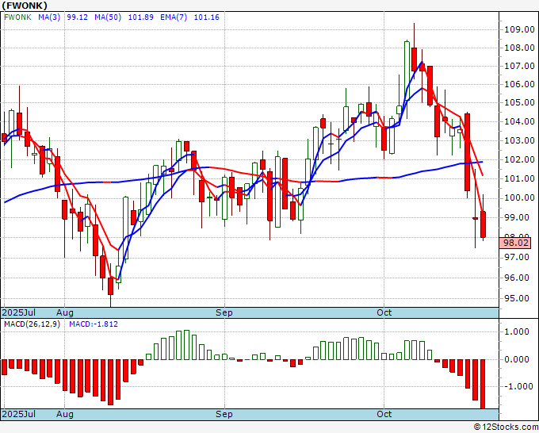
Task: Click the 102.00 price axis label
Action: pyautogui.click(x=519, y=159)
